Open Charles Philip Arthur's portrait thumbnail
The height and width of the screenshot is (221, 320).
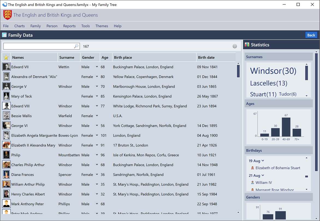(x=6, y=165)
